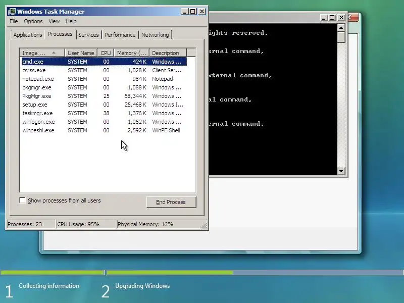Open the Options menu in Task Manager

coord(33,21)
